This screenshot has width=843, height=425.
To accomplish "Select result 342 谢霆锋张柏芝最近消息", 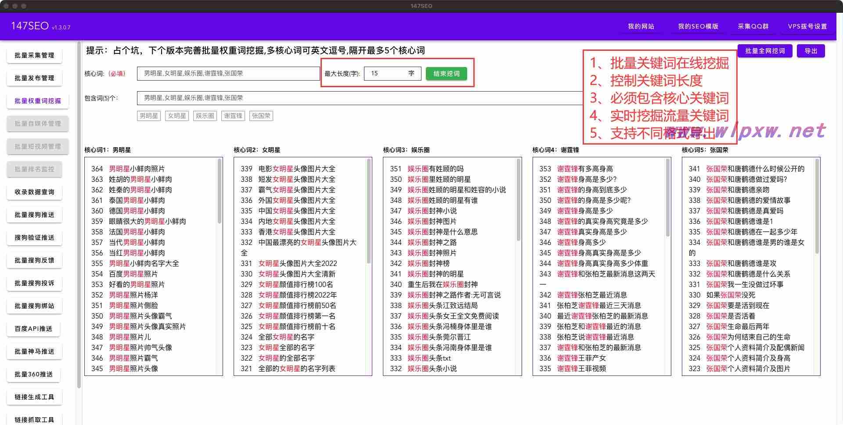I will (x=583, y=295).
